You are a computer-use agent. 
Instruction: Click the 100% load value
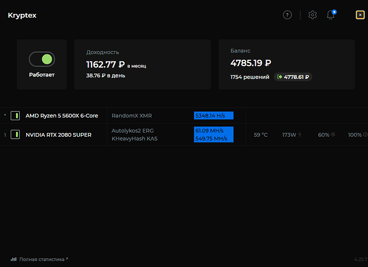pyautogui.click(x=355, y=135)
